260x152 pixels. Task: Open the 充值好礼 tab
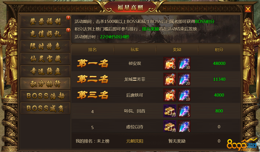[x=45, y=34]
